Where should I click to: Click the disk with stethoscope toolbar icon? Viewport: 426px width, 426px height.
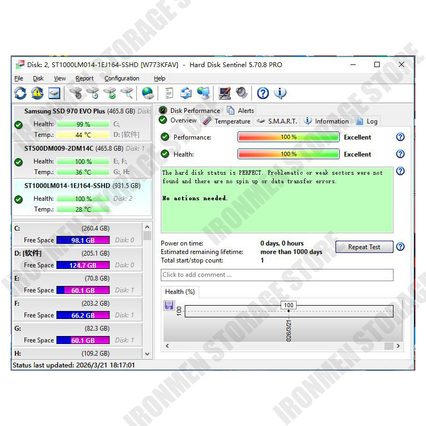[x=76, y=93]
